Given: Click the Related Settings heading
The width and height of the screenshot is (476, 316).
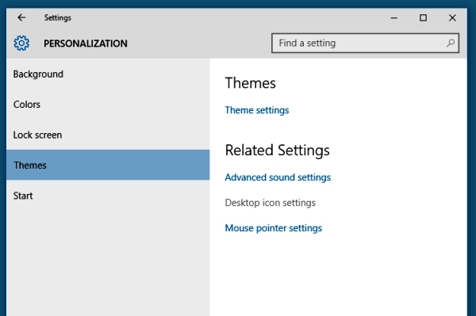Looking at the screenshot, I should coord(277,150).
